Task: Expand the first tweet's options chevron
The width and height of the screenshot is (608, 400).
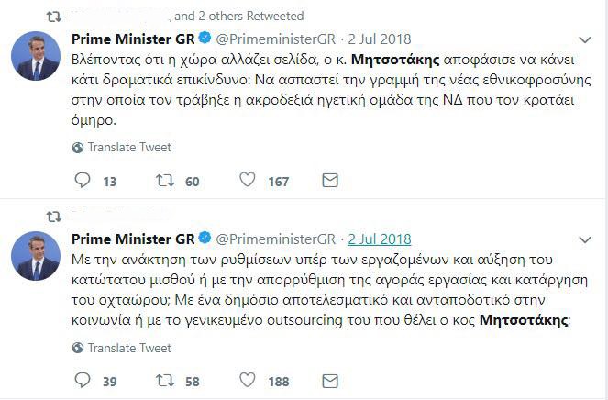Action: pyautogui.click(x=585, y=39)
